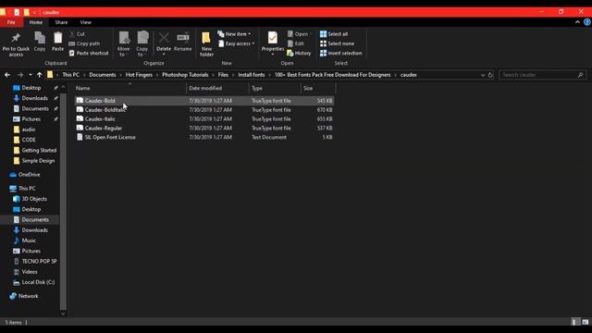
Task: Navigate to Photoshop Tutorials in breadcrumb
Action: point(185,75)
